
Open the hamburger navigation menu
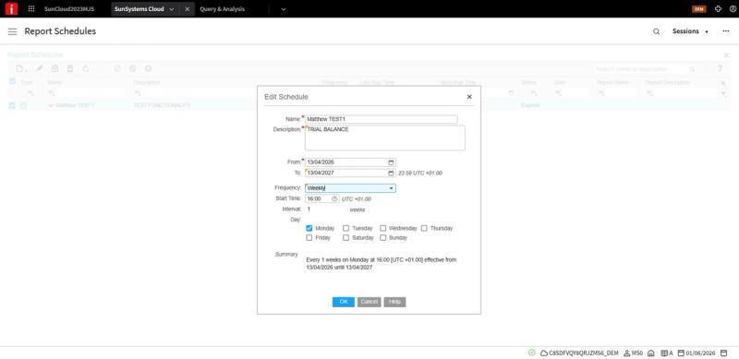[x=13, y=31]
